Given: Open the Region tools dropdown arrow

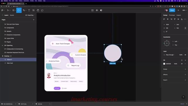Looking at the screenshot, I should pyautogui.click(x=15, y=11).
